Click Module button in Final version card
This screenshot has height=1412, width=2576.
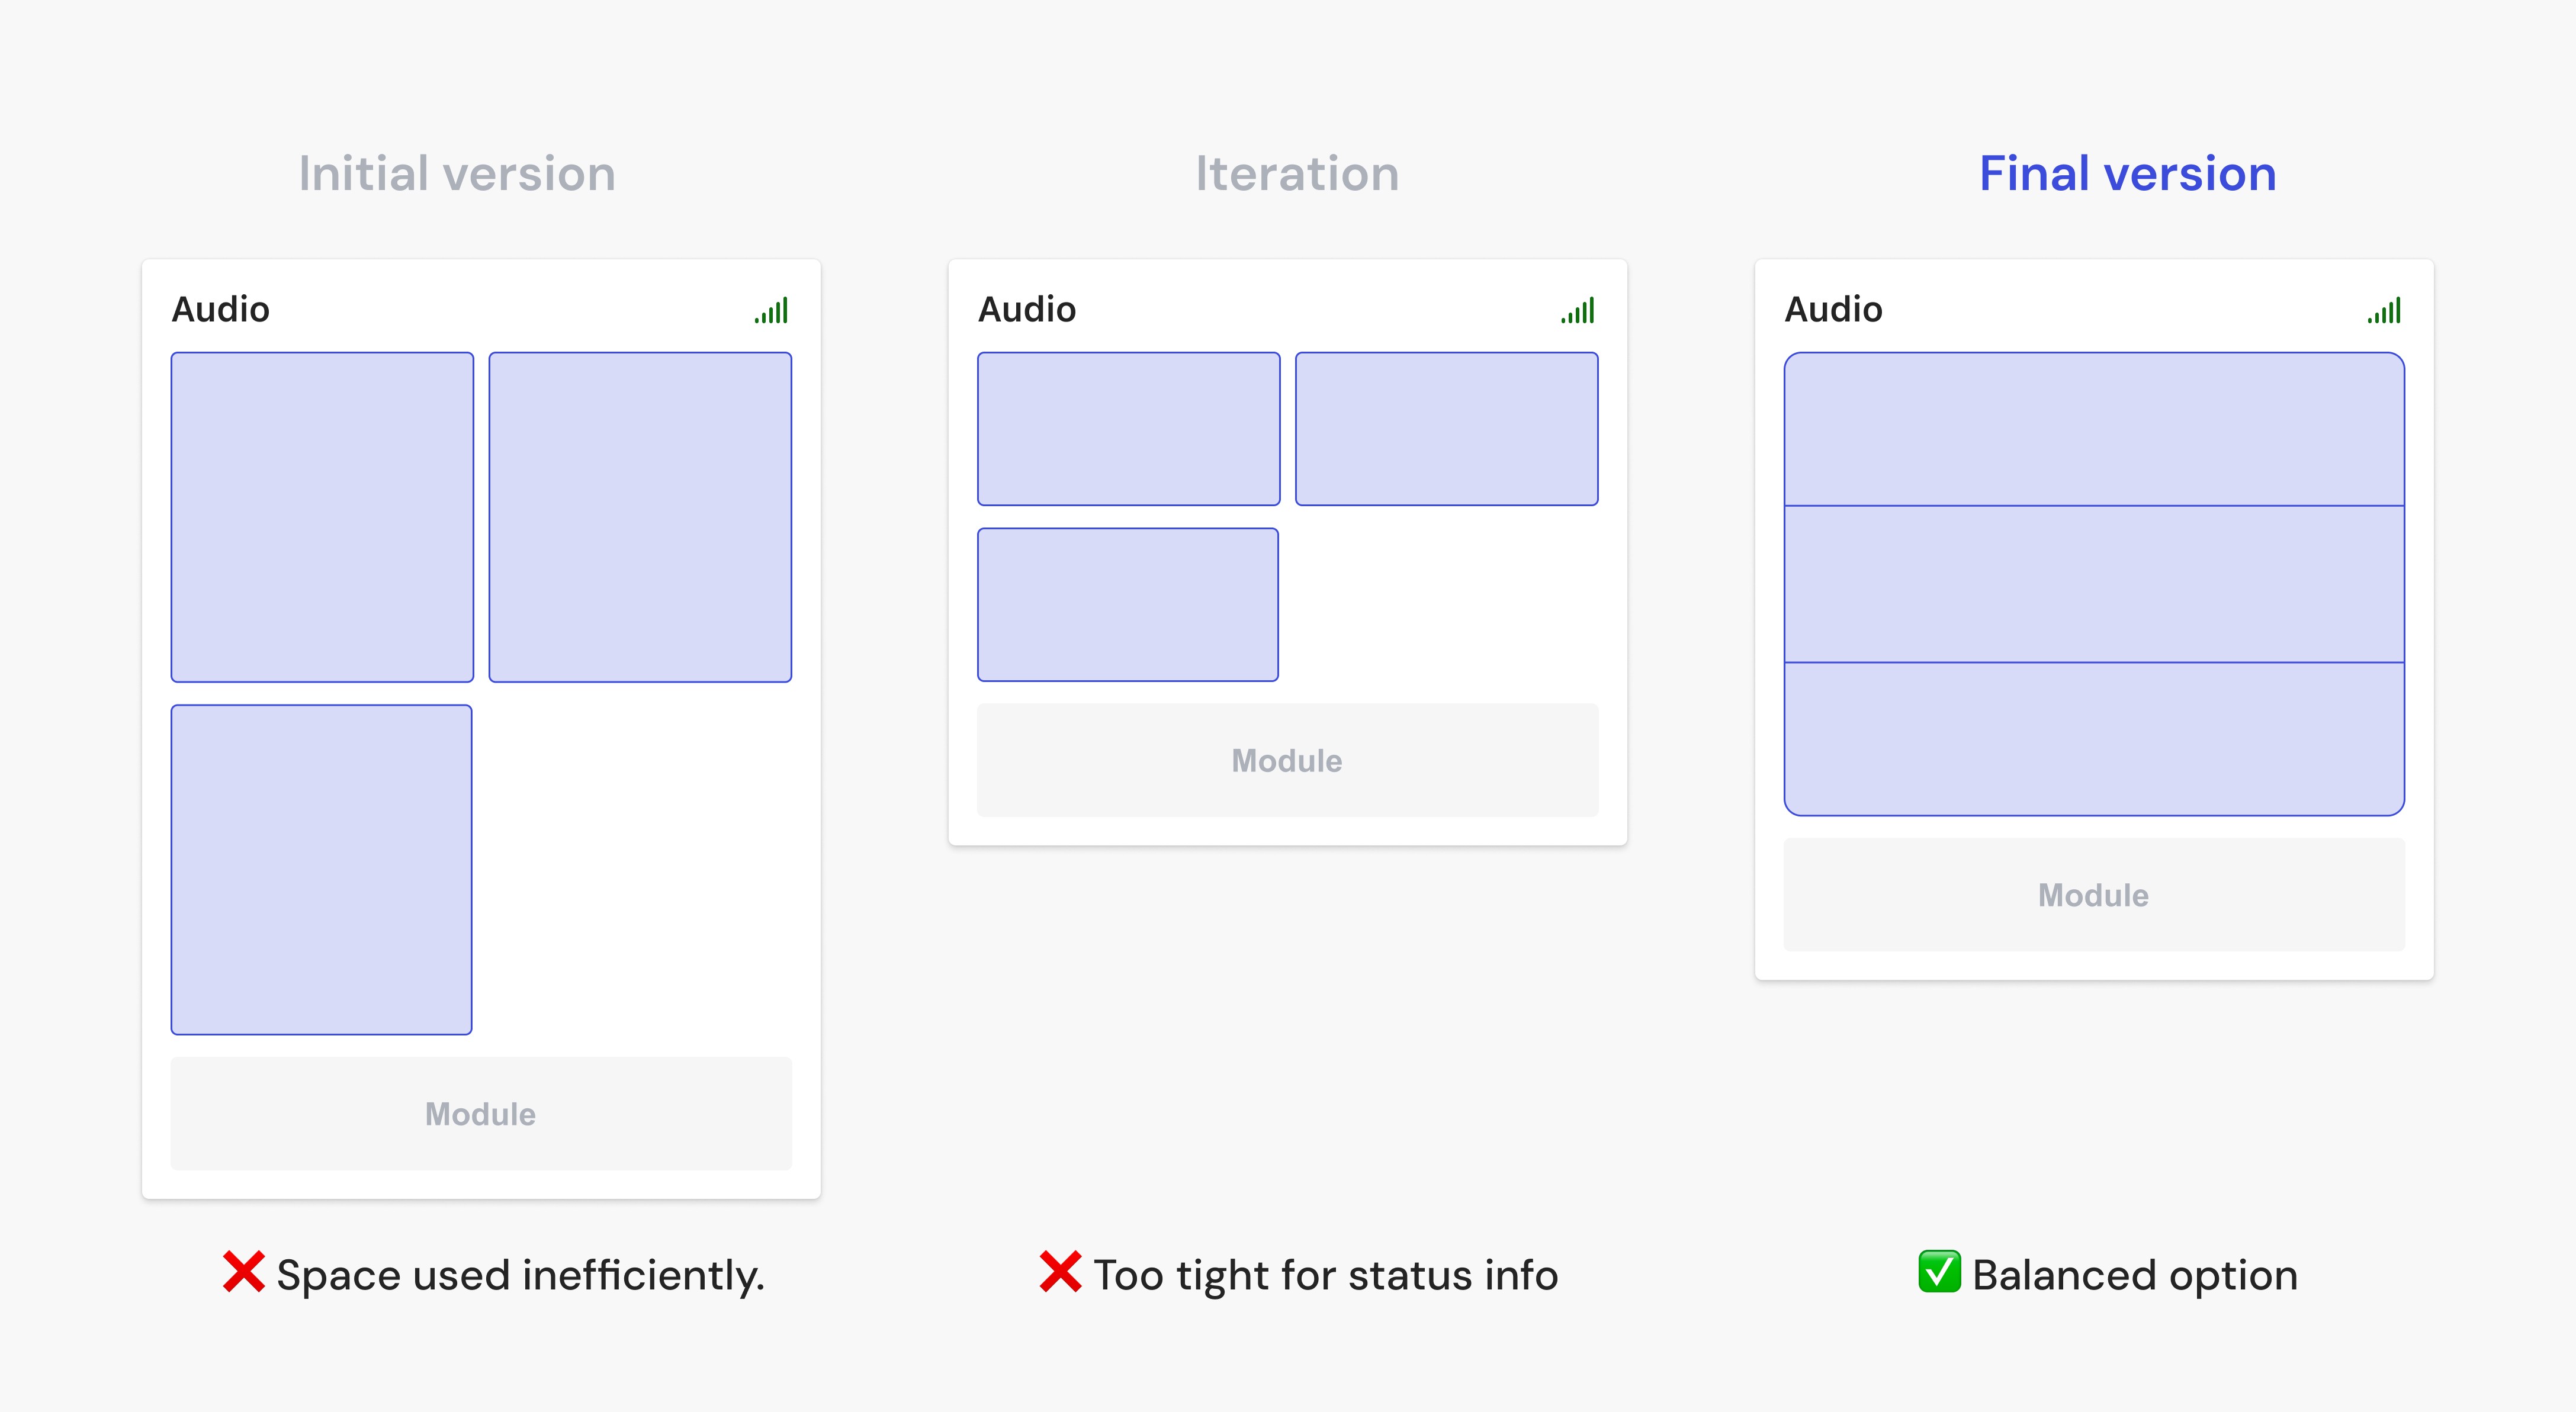(x=2094, y=894)
